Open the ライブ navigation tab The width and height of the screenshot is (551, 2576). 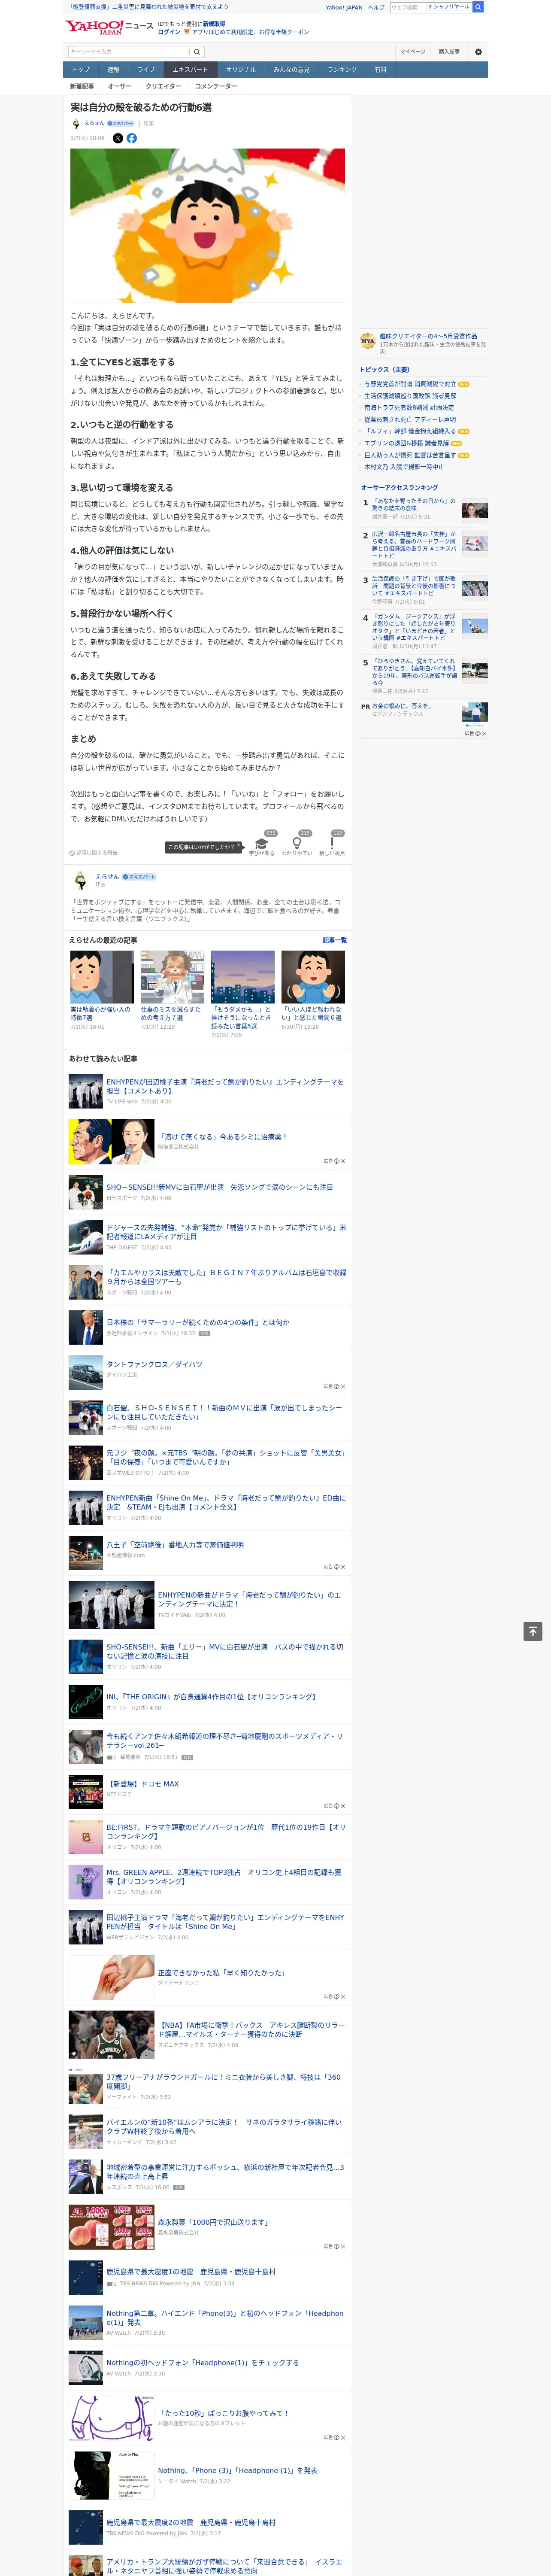click(x=146, y=70)
